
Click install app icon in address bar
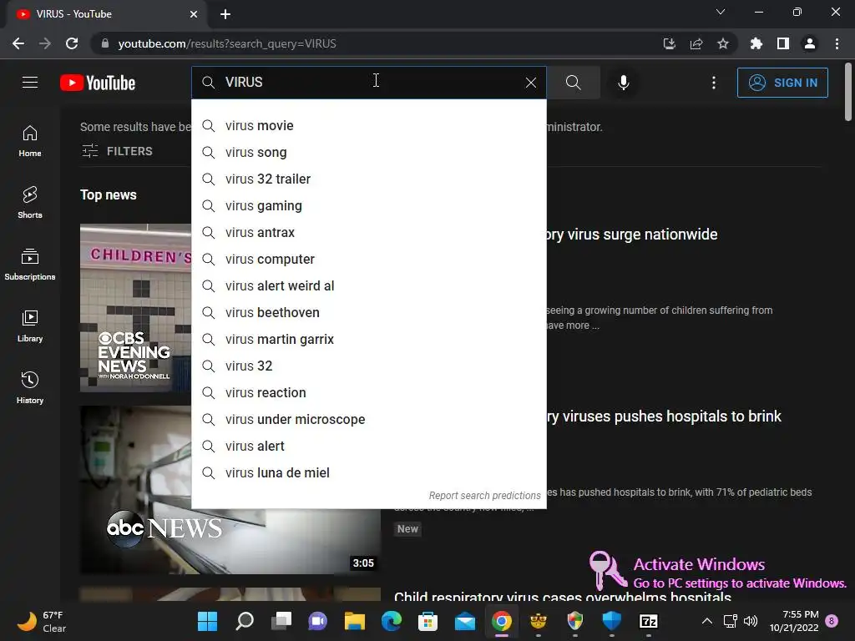point(670,43)
